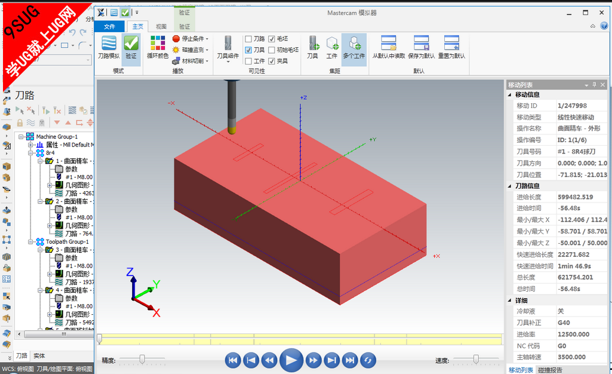Click the ghost icon in 刀路 manager toolbar
The width and height of the screenshot is (612, 374).
coord(42,122)
